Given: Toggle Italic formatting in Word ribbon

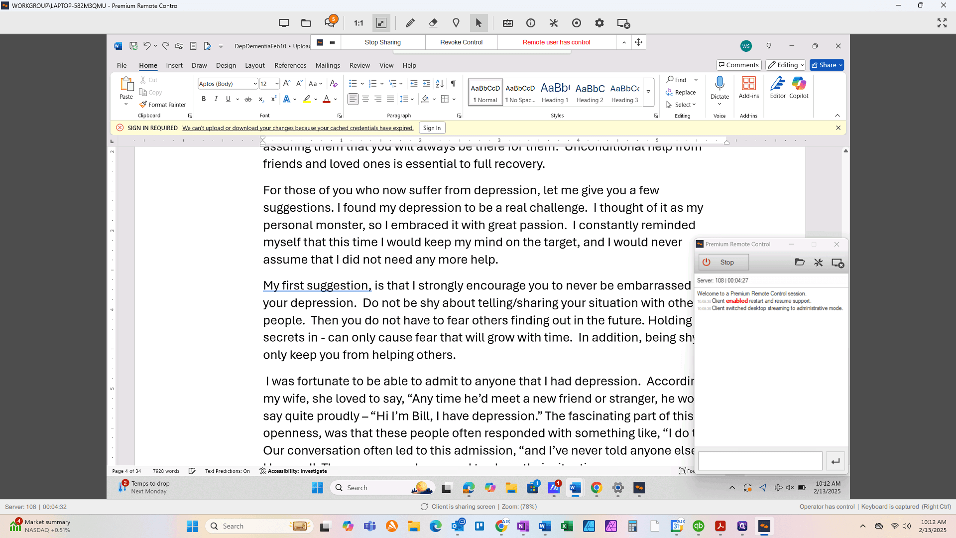Looking at the screenshot, I should (216, 99).
